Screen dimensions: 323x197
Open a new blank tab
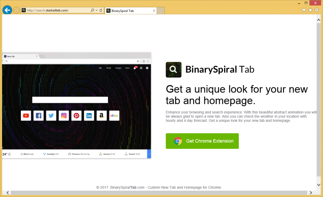(161, 11)
